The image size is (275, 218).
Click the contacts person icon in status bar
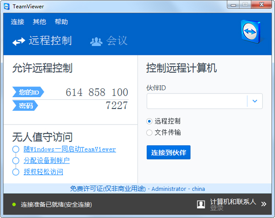tap(201, 204)
